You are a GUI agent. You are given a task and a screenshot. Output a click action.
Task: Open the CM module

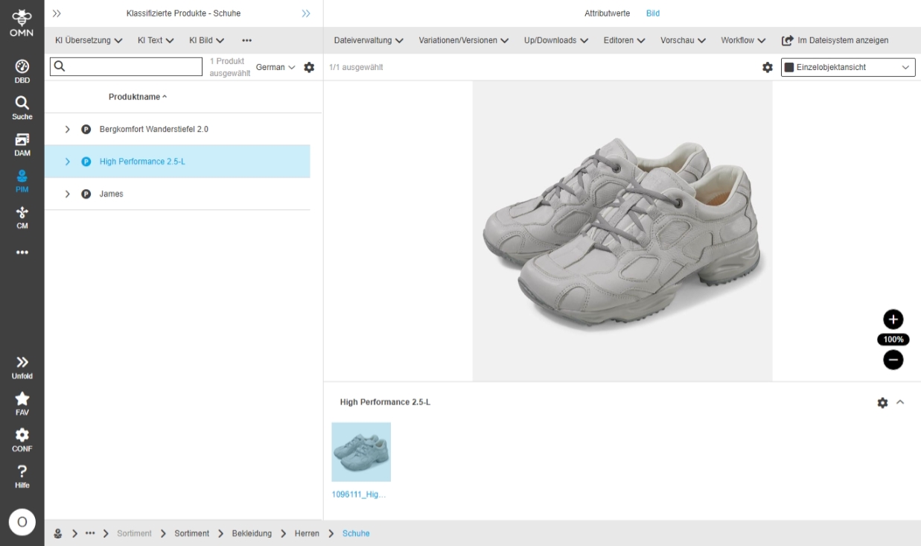(22, 217)
